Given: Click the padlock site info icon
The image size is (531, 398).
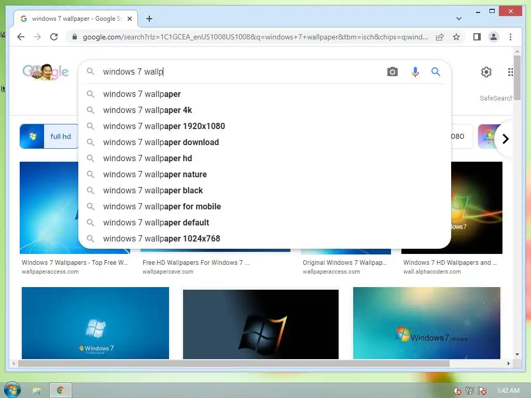Looking at the screenshot, I should click(x=75, y=37).
